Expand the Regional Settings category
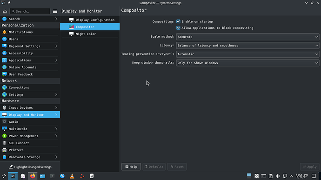 [x=30, y=46]
